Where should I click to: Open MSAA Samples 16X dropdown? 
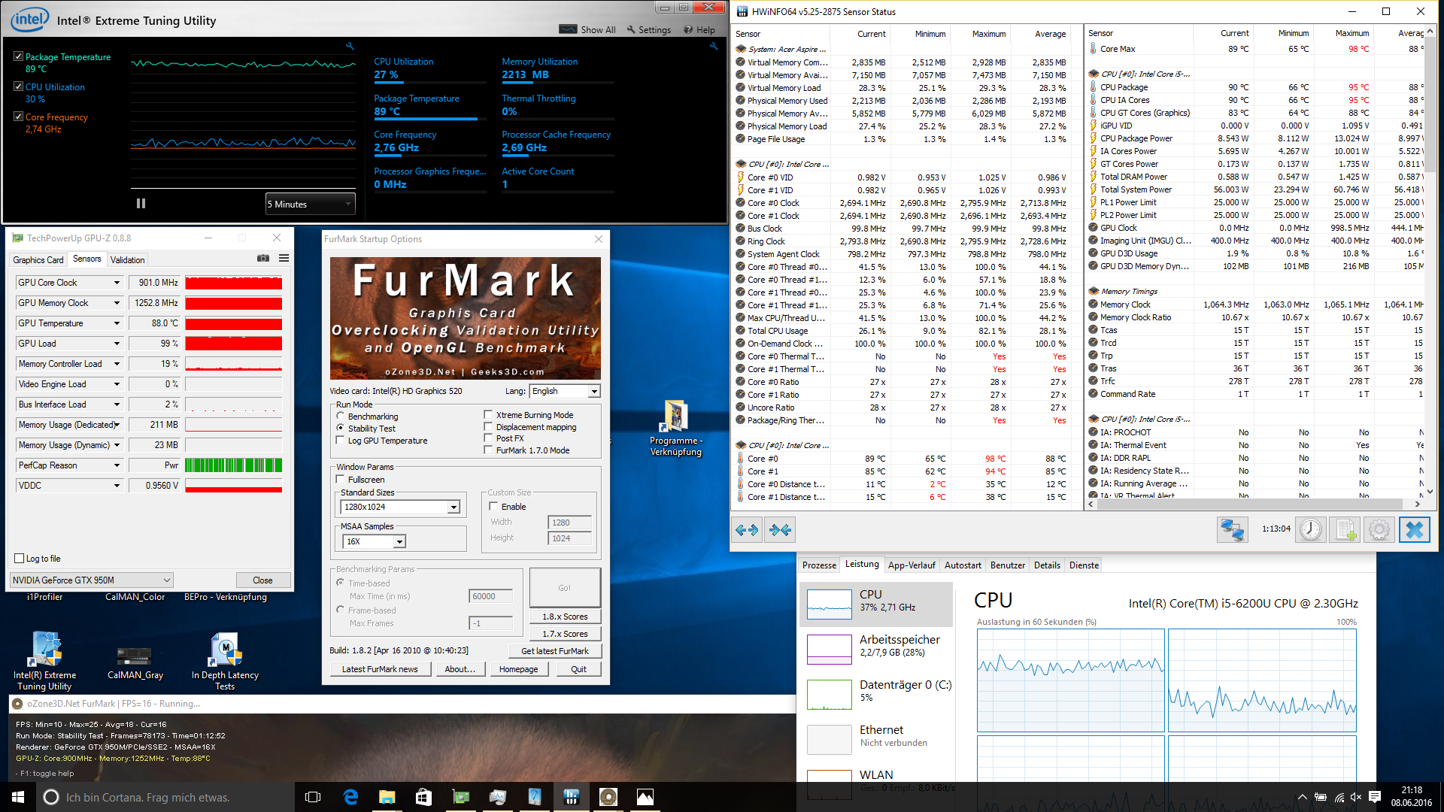[x=399, y=541]
